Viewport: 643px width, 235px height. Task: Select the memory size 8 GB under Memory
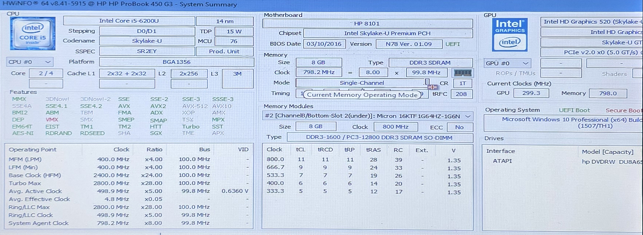[x=319, y=62]
